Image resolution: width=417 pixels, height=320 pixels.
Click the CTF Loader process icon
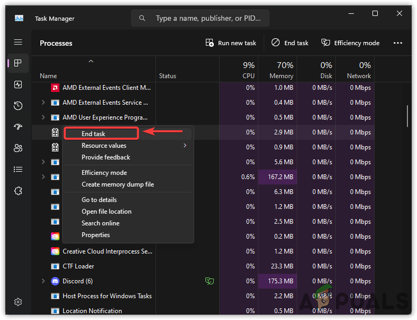(x=55, y=266)
